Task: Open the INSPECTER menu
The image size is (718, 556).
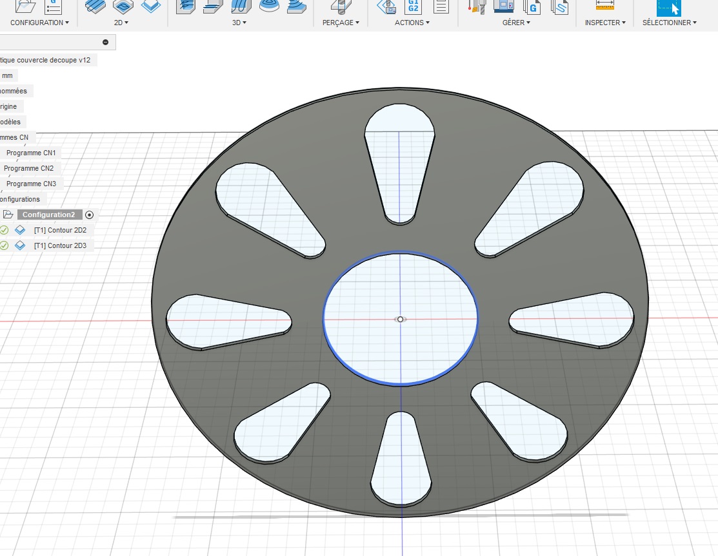Action: (x=605, y=23)
